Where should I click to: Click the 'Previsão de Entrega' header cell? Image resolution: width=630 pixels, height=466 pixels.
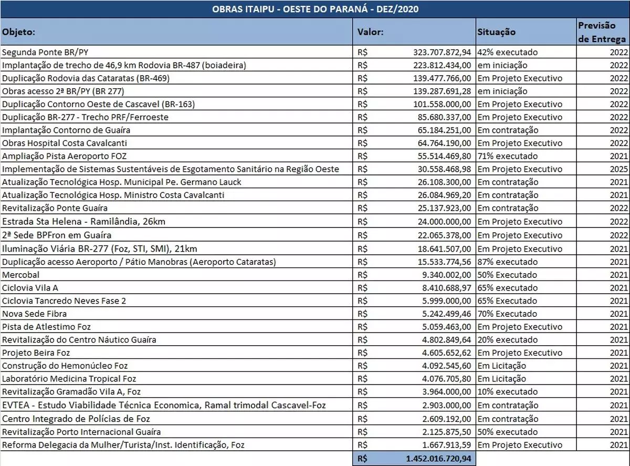click(x=602, y=32)
